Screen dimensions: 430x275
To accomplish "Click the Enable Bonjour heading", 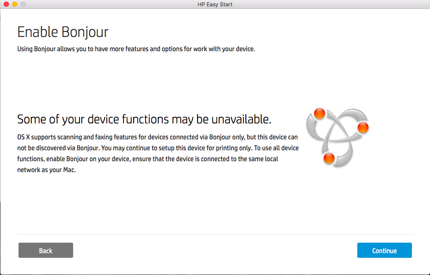I will click(x=63, y=32).
